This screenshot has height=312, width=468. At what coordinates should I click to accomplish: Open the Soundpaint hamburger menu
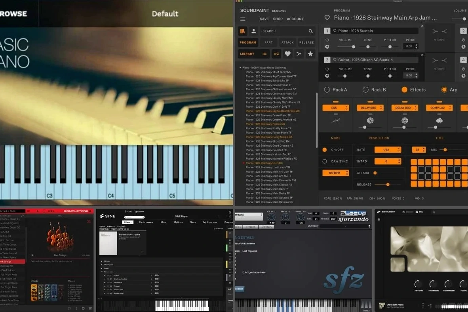[243, 19]
